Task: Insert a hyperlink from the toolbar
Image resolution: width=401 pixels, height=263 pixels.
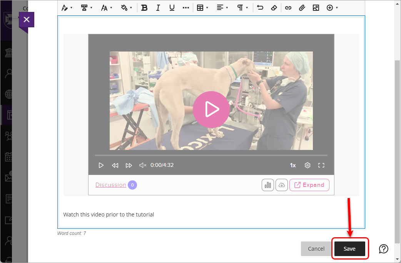Action: pyautogui.click(x=288, y=8)
